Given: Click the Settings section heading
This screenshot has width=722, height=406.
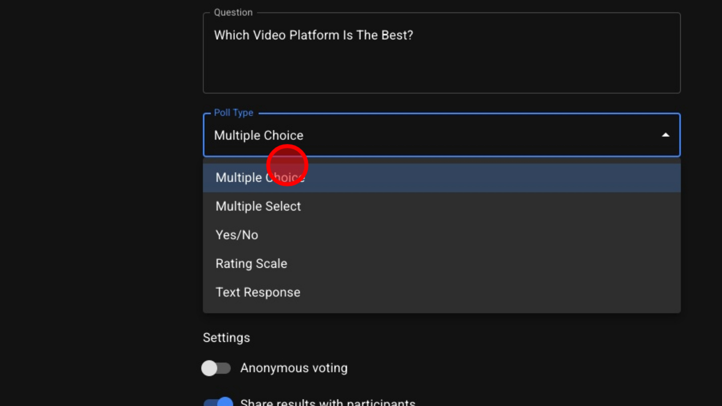Looking at the screenshot, I should coord(226,337).
